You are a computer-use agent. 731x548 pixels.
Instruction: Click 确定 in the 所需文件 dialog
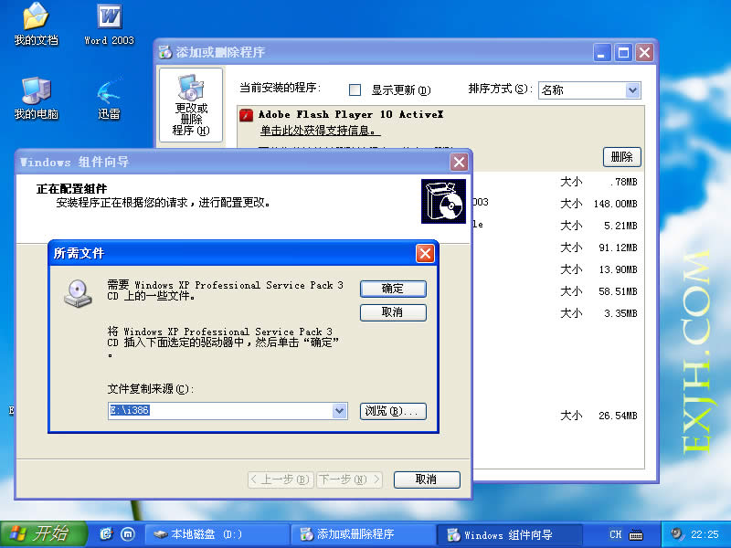tap(393, 289)
